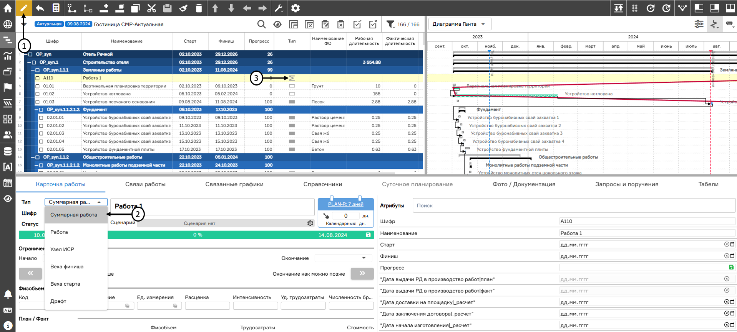Open the users icon in left sidebar
737x332 pixels.
tap(8, 135)
